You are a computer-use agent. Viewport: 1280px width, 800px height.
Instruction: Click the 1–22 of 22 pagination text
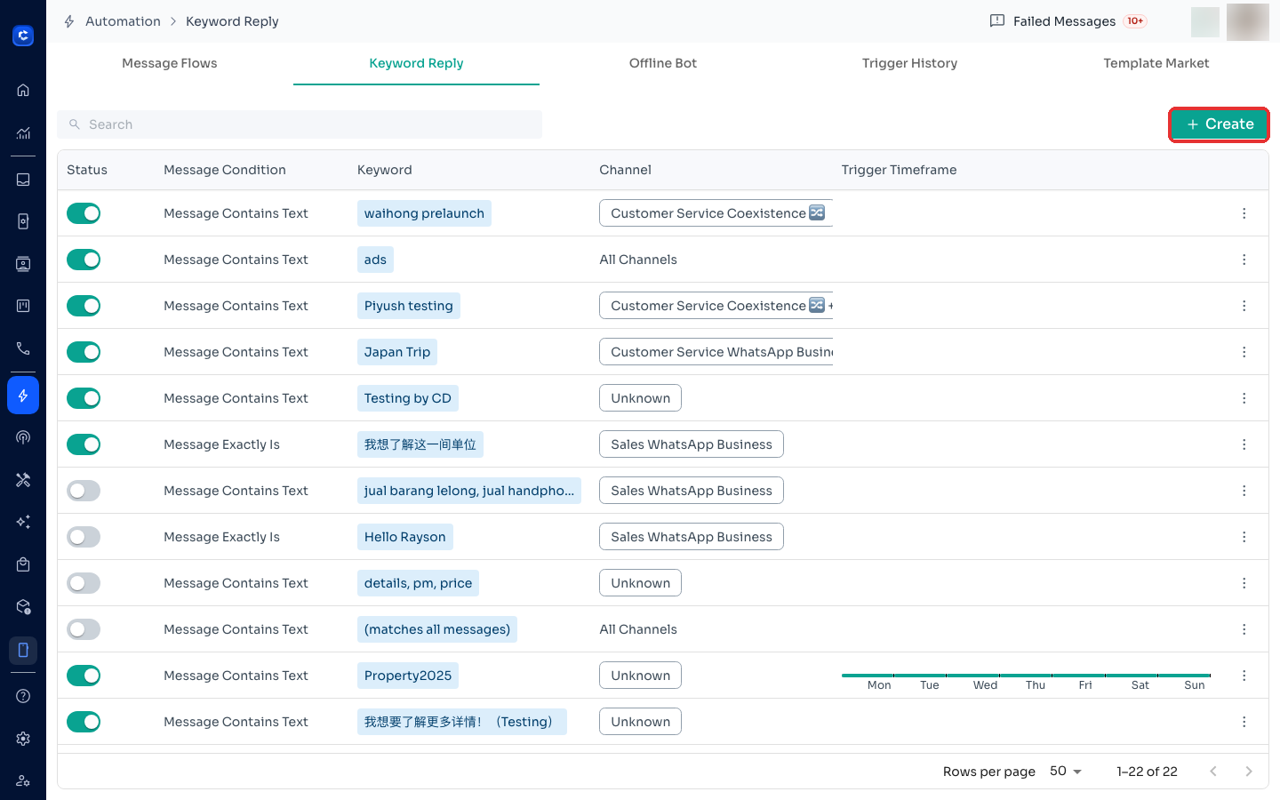click(x=1147, y=772)
